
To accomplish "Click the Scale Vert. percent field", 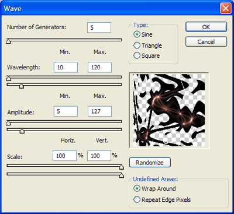I will pos(99,156).
